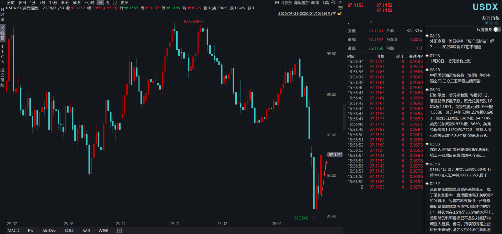The height and width of the screenshot is (234, 502).
Task: Open the 不复权 adjustment dropdown
Action: (x=286, y=3)
